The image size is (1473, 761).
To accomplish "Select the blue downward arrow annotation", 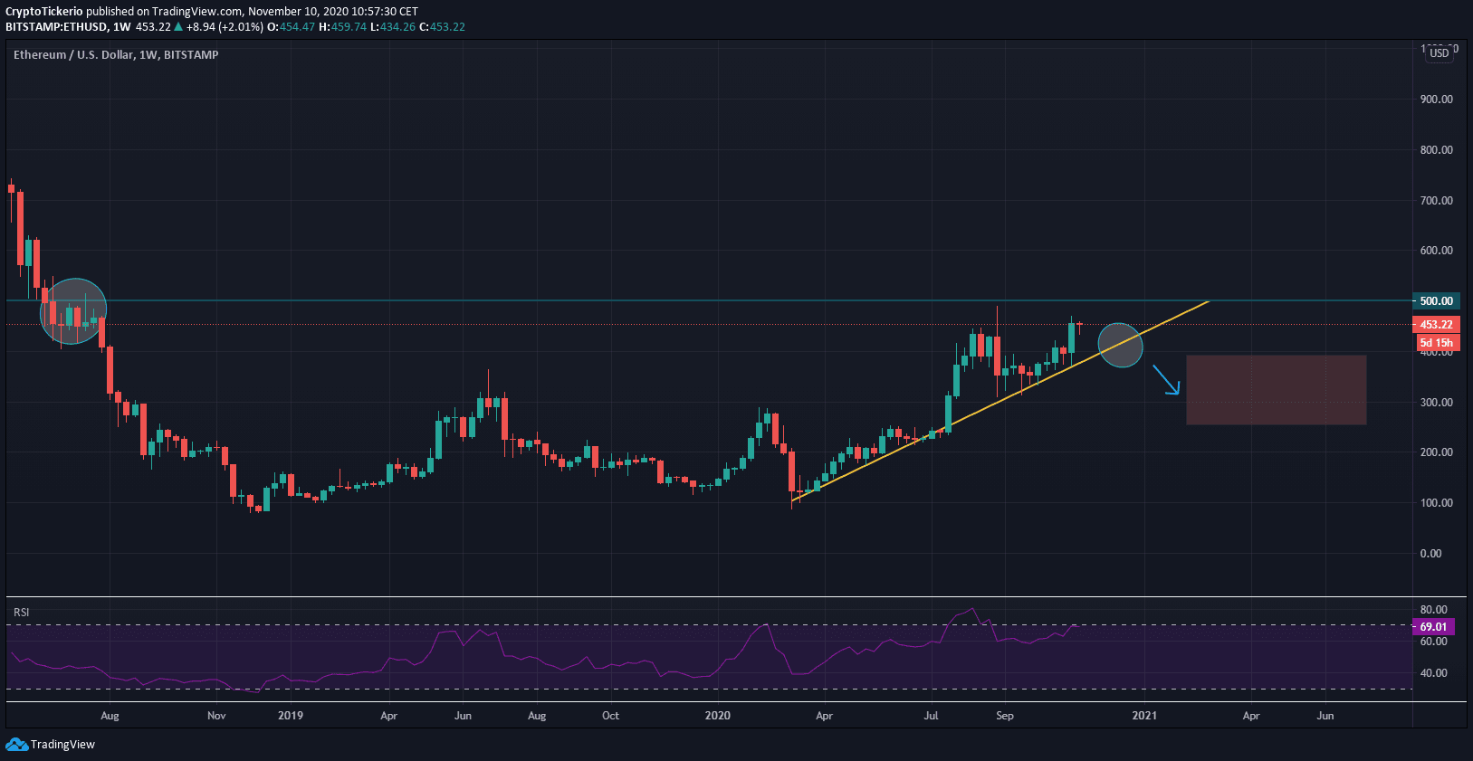I will [x=1166, y=380].
